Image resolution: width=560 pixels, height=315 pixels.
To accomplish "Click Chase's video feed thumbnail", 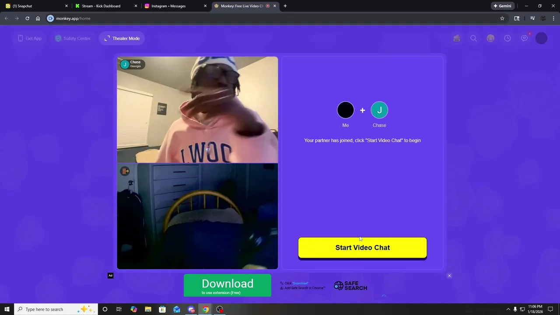I will [197, 110].
